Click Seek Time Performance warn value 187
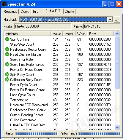This screenshot has width=123, height=139. (x=80, y=64)
